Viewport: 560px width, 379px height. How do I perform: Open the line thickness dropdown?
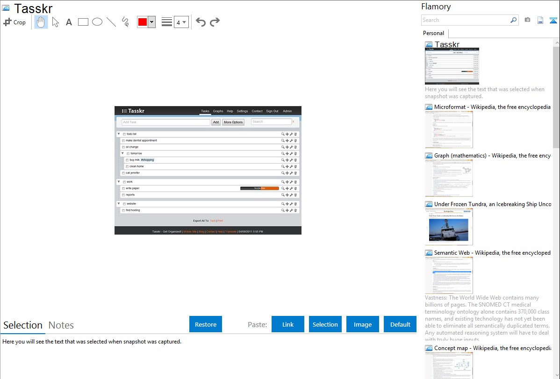[x=181, y=22]
